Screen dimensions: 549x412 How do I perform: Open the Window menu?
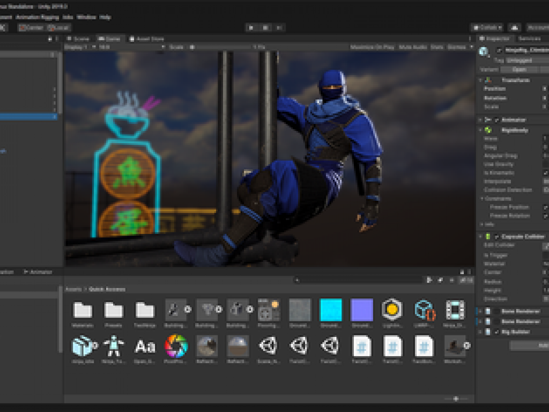[x=86, y=17]
